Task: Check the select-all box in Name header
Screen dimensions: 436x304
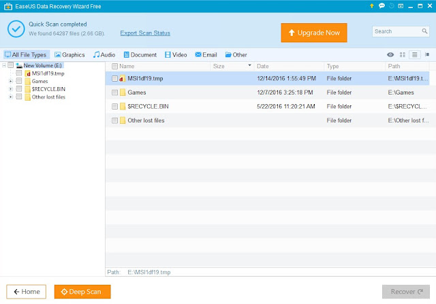Action: 114,67
